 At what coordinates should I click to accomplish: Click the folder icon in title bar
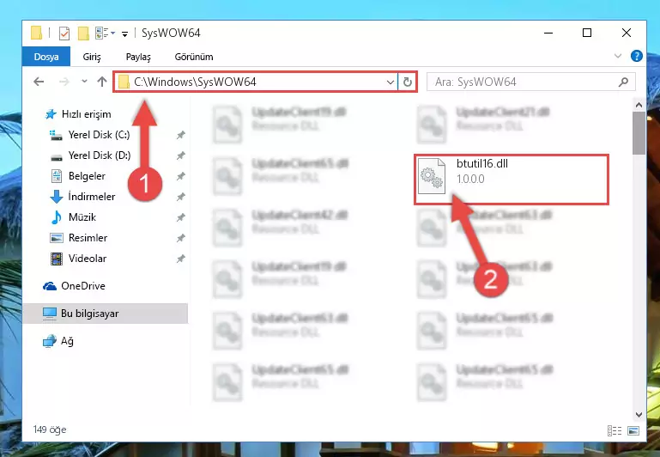pos(37,33)
